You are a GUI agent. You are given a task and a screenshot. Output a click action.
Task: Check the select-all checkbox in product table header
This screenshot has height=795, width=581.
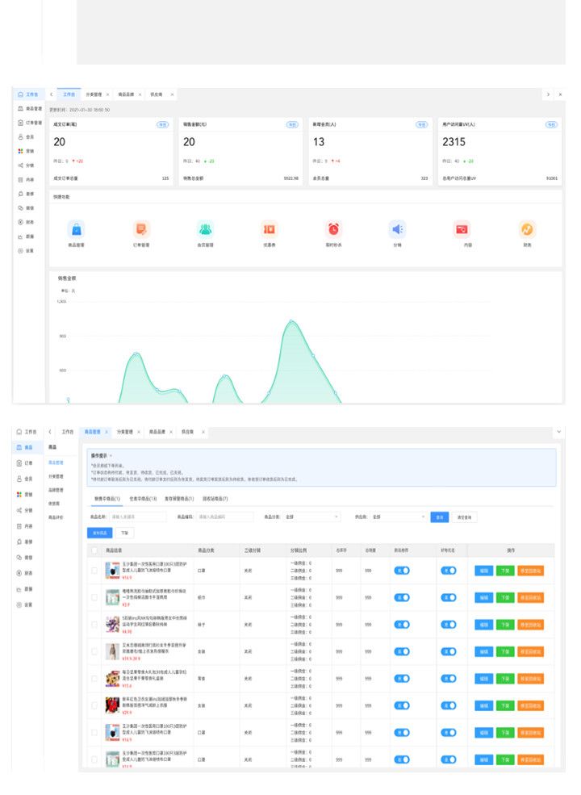[94, 550]
